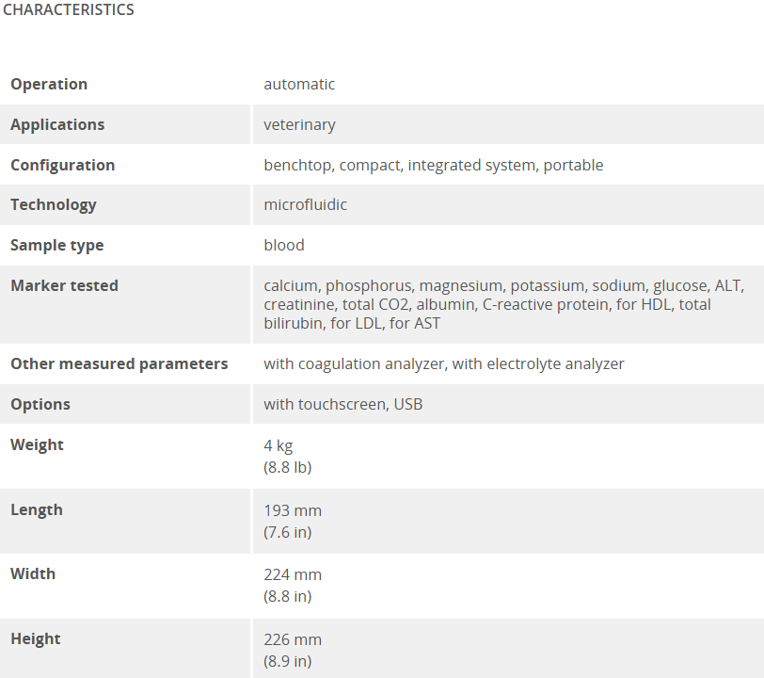Viewport: 764px width, 678px height.
Task: Select the calcium, phosphorus marker list text
Action: coord(503,304)
